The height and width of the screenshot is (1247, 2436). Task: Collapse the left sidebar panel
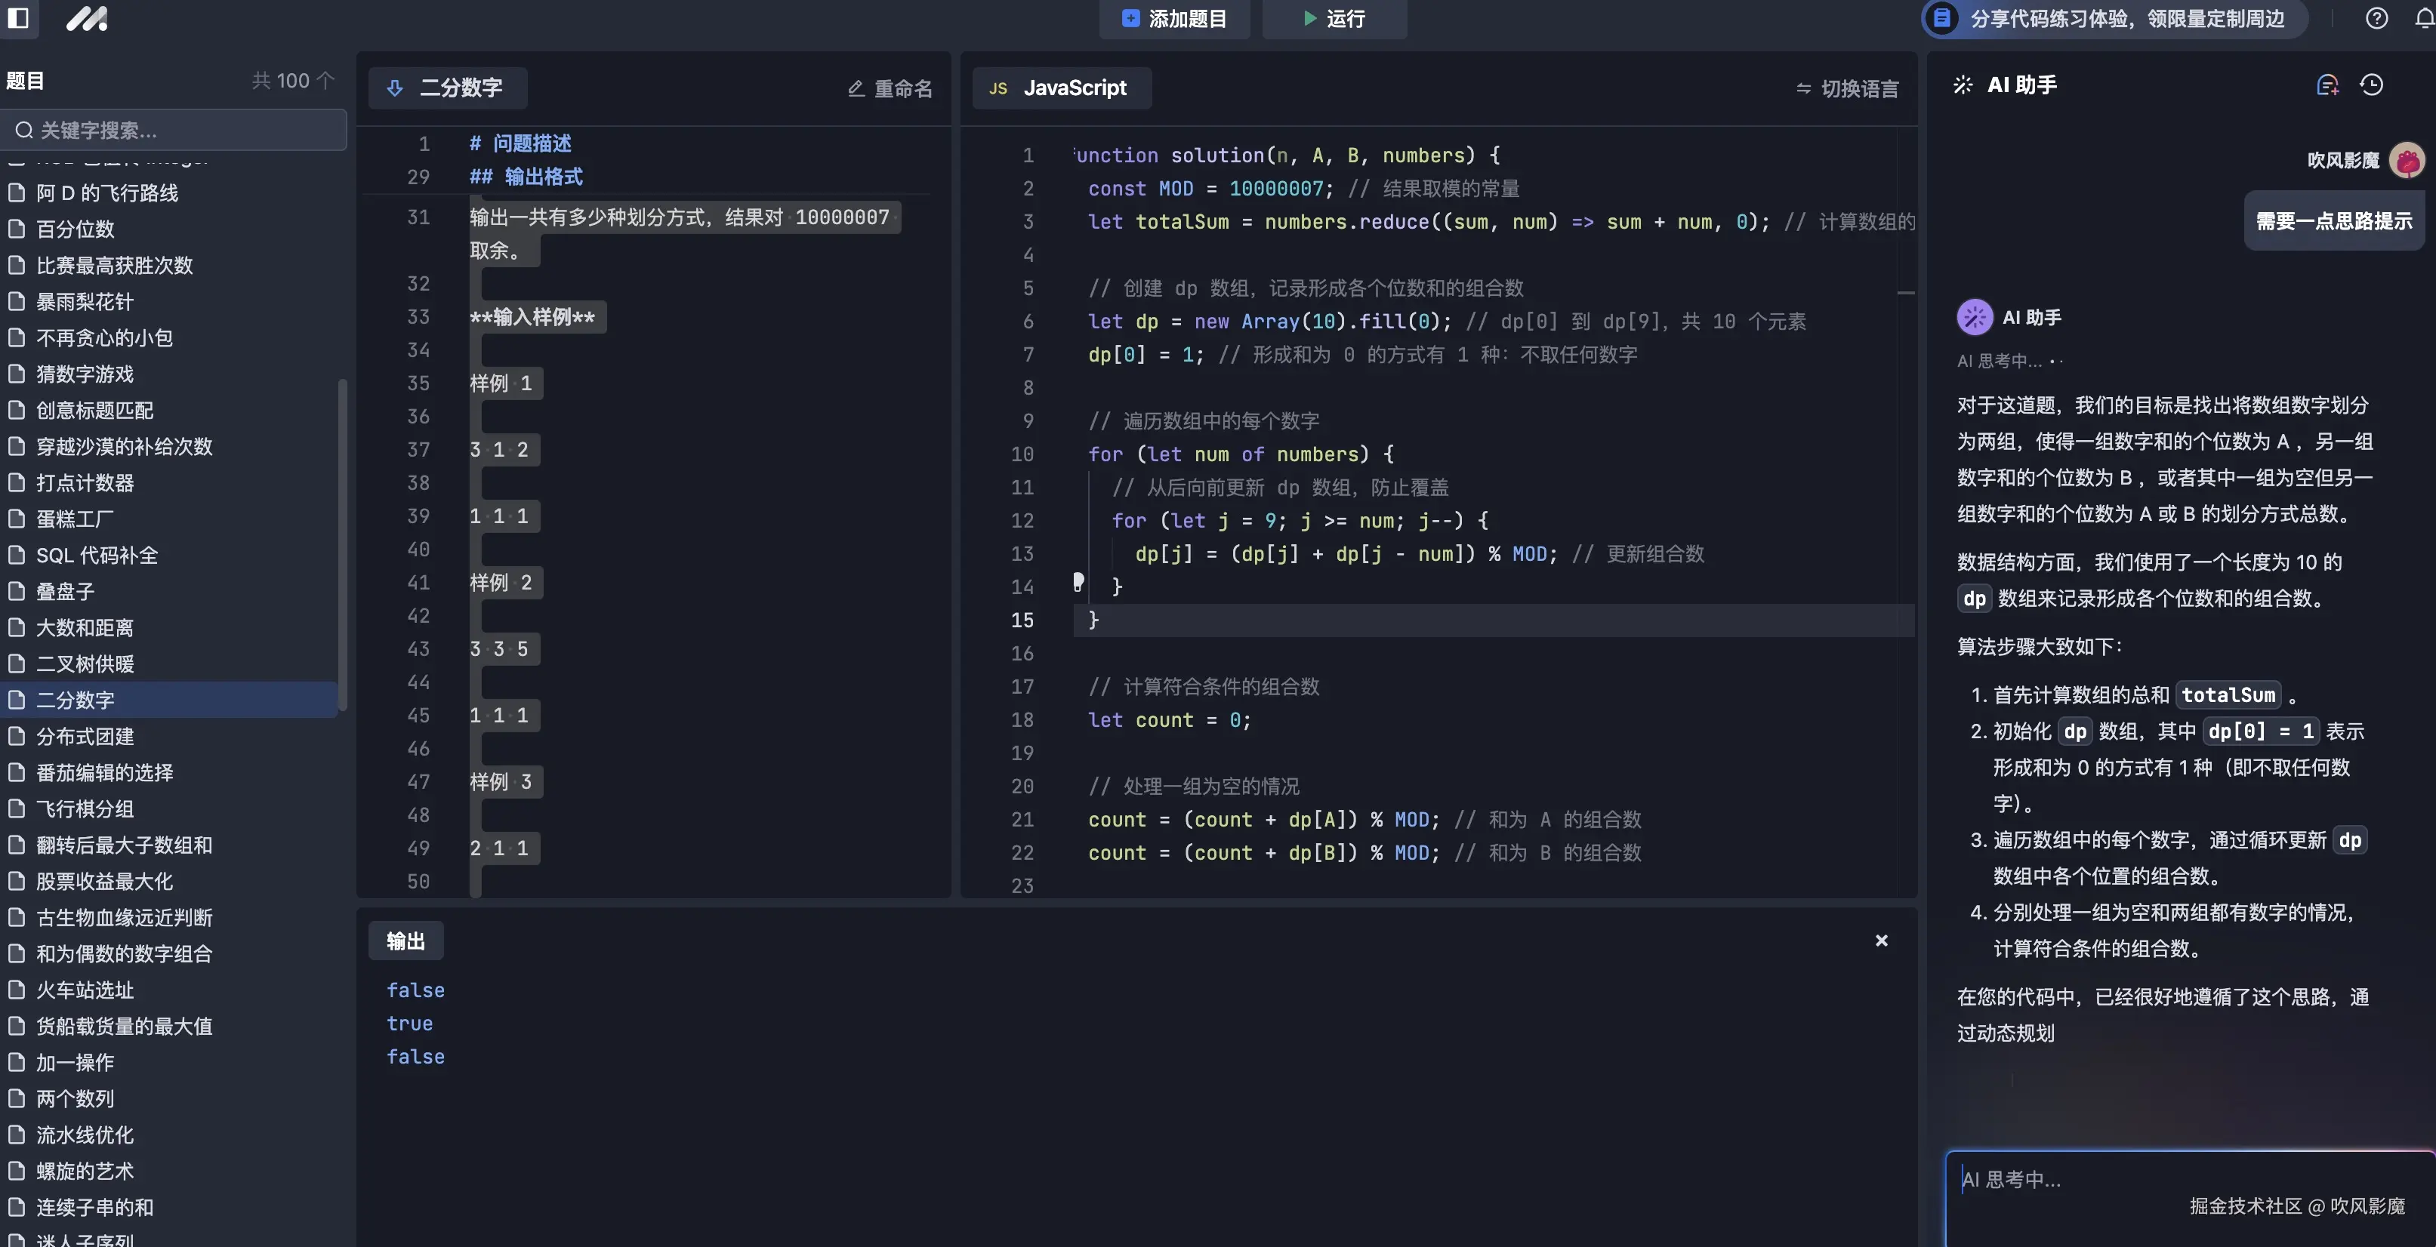tap(19, 19)
